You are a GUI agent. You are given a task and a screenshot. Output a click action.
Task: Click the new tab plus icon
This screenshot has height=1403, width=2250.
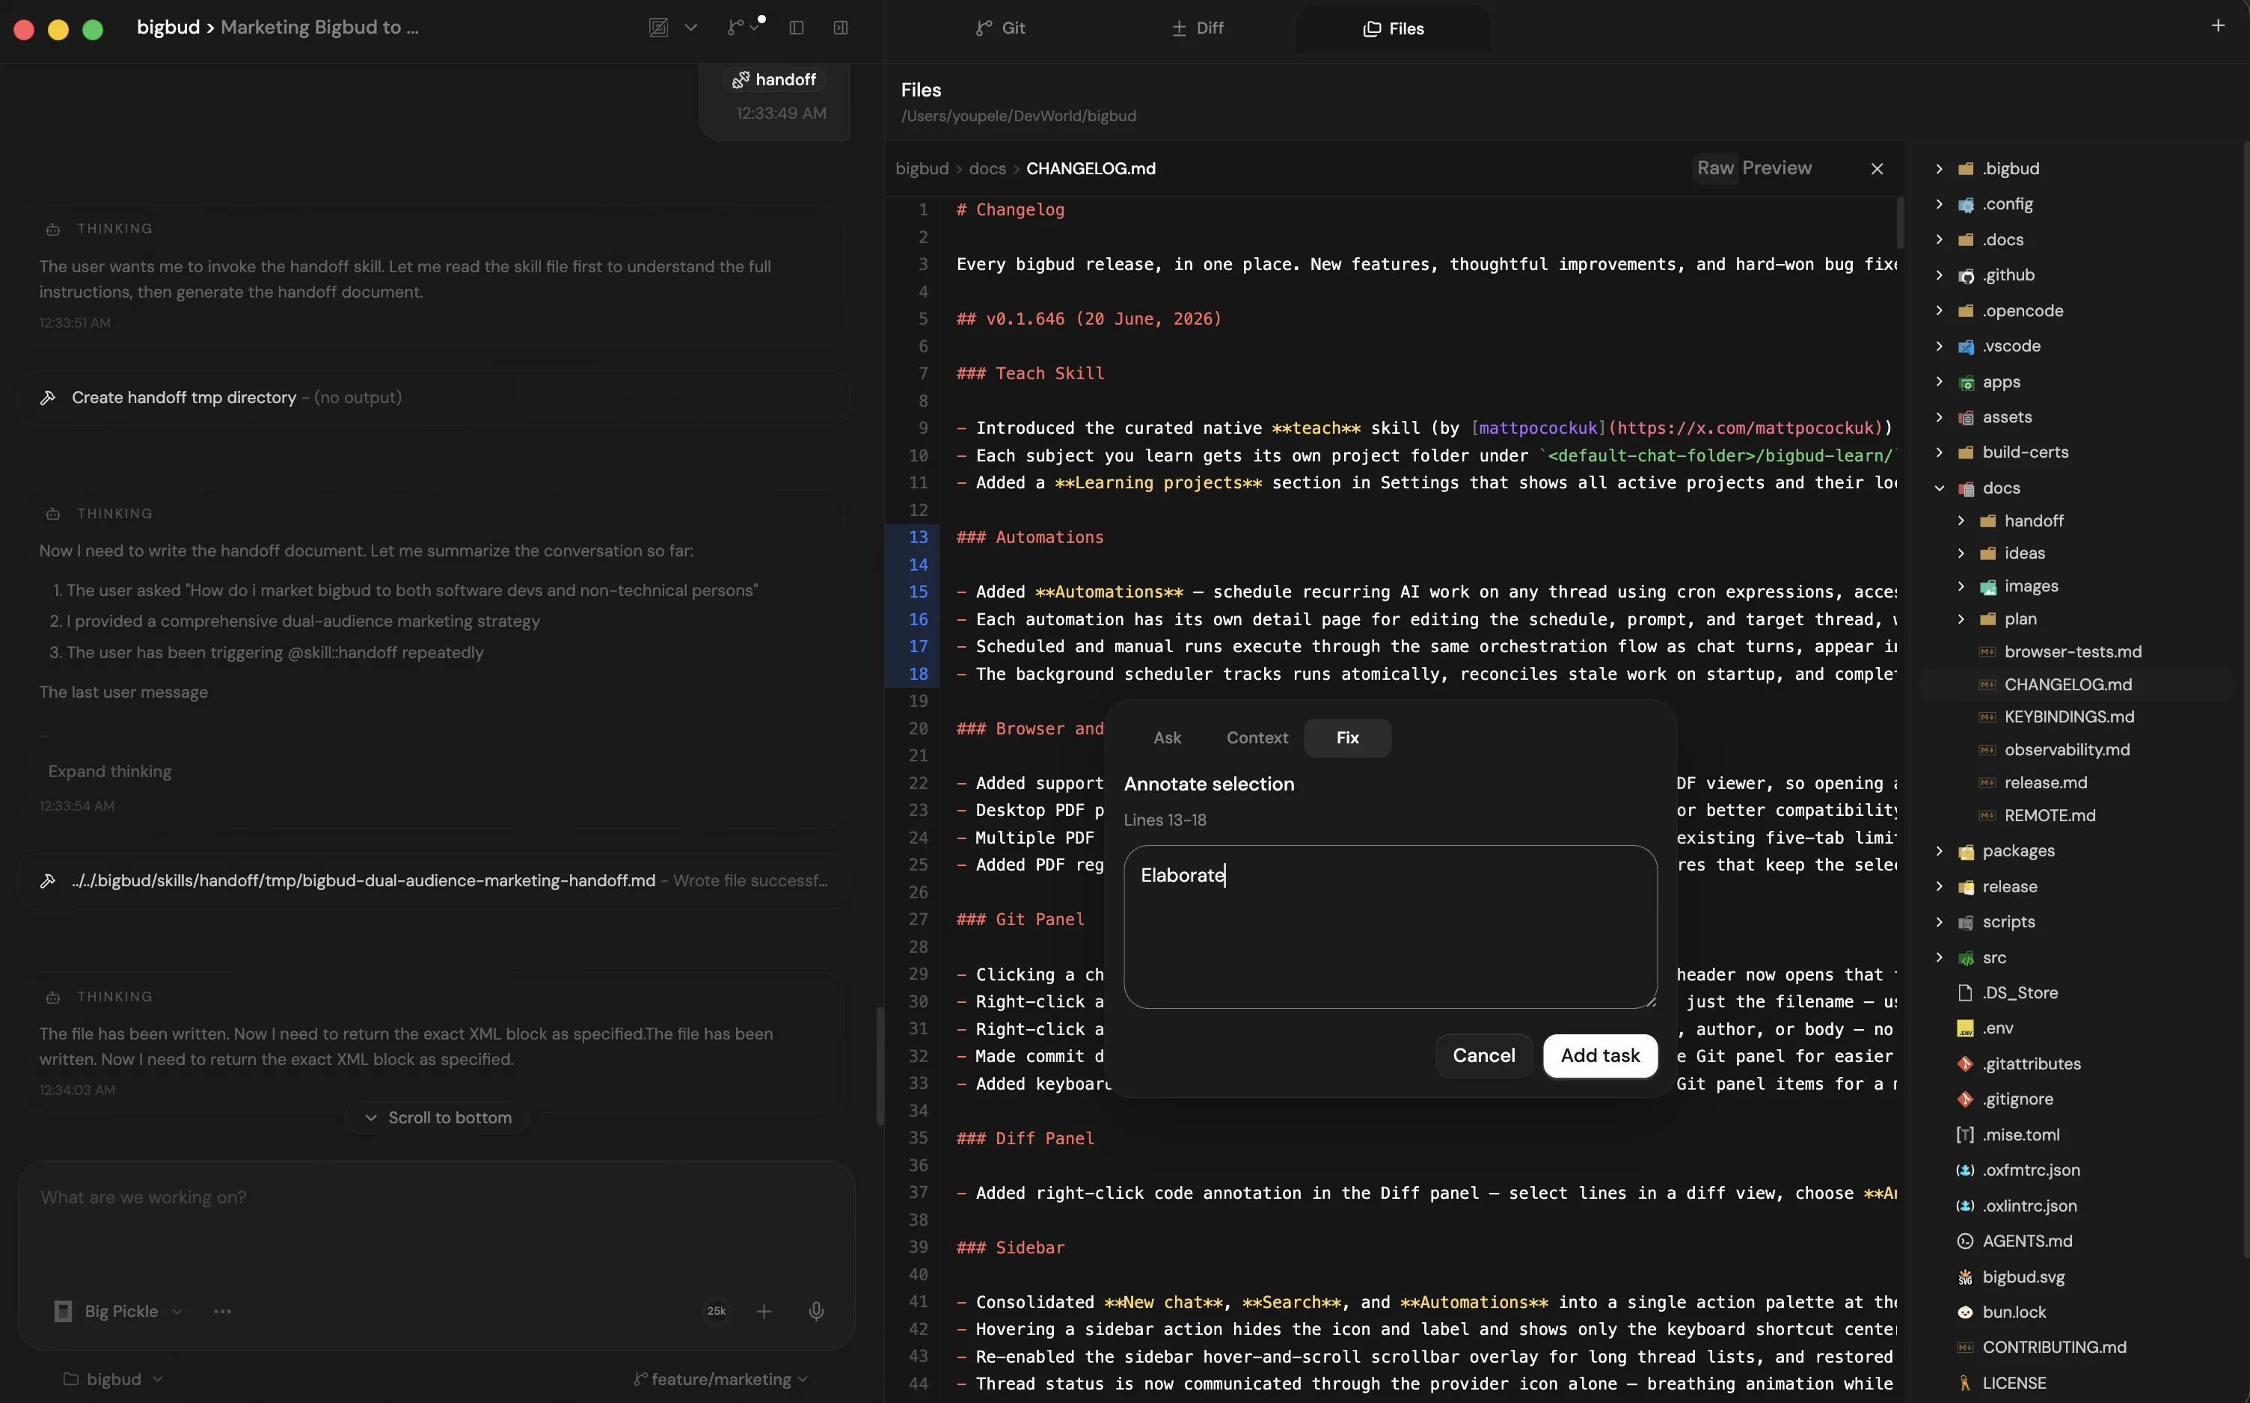pos(2218,26)
